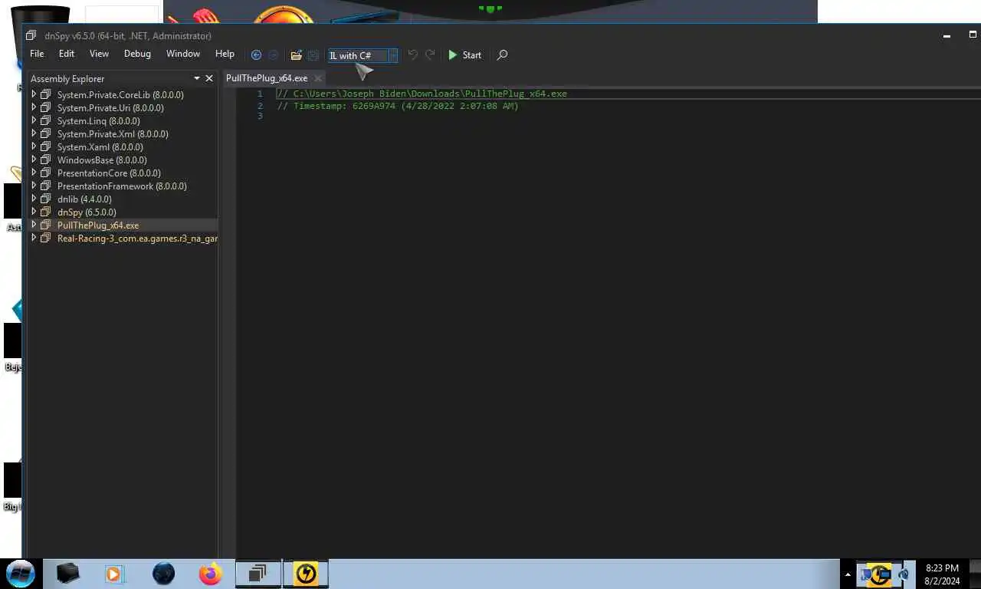Expand the WindowsBase node
981x589 pixels.
34,160
